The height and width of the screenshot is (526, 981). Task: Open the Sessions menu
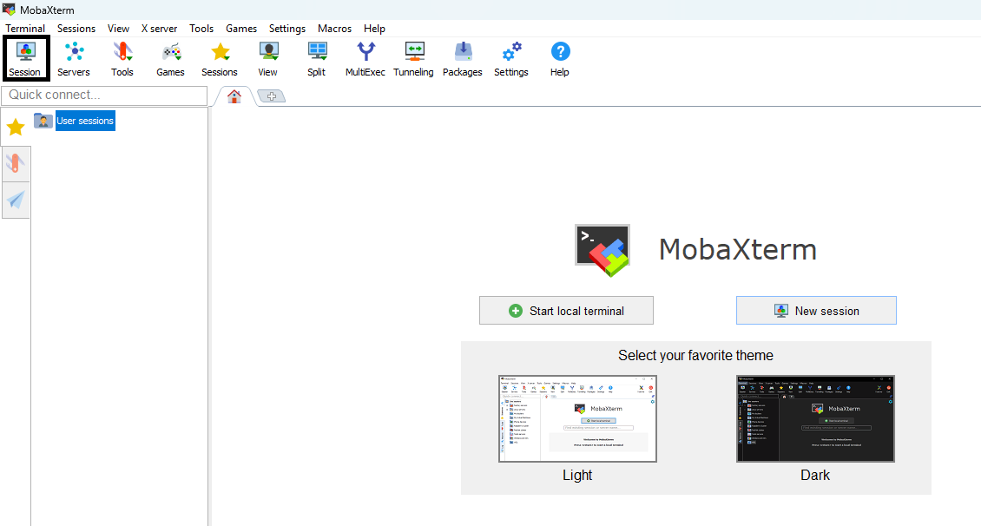point(76,29)
